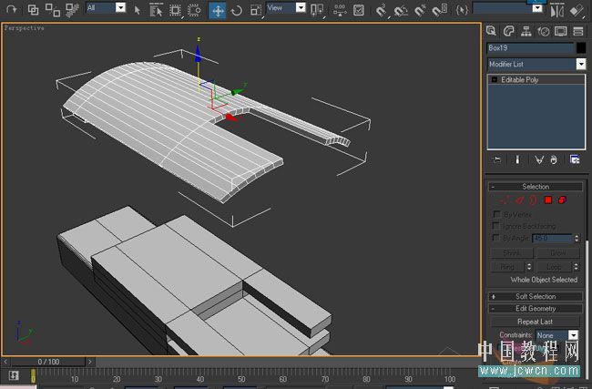This screenshot has height=389, width=592.
Task: Expand the Editable Poly stack entry
Action: [x=495, y=79]
